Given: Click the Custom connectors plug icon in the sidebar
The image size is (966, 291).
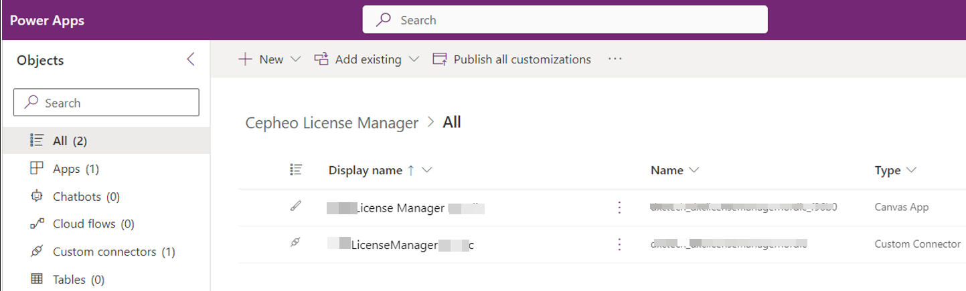Looking at the screenshot, I should click(37, 252).
